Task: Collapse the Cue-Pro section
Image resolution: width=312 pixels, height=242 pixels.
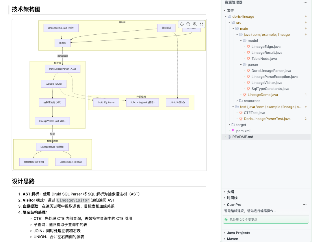Action: 224,205
